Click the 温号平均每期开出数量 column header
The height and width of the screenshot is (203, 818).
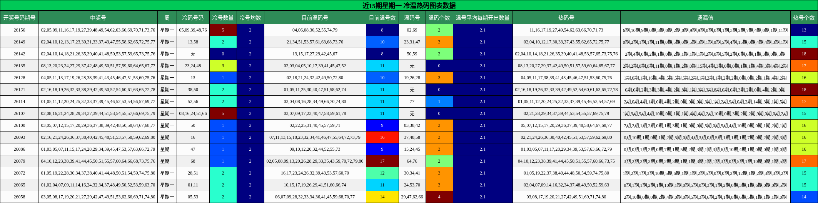click(482, 18)
